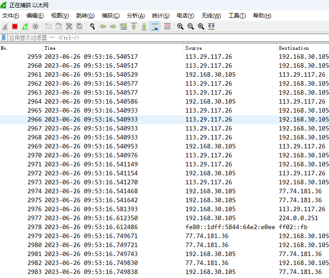The width and height of the screenshot is (329, 278).
Task: Open the 分析(A) menu
Action: click(x=136, y=16)
